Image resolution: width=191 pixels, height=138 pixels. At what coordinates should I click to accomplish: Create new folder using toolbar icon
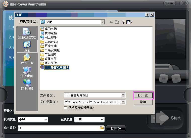tap(123, 22)
